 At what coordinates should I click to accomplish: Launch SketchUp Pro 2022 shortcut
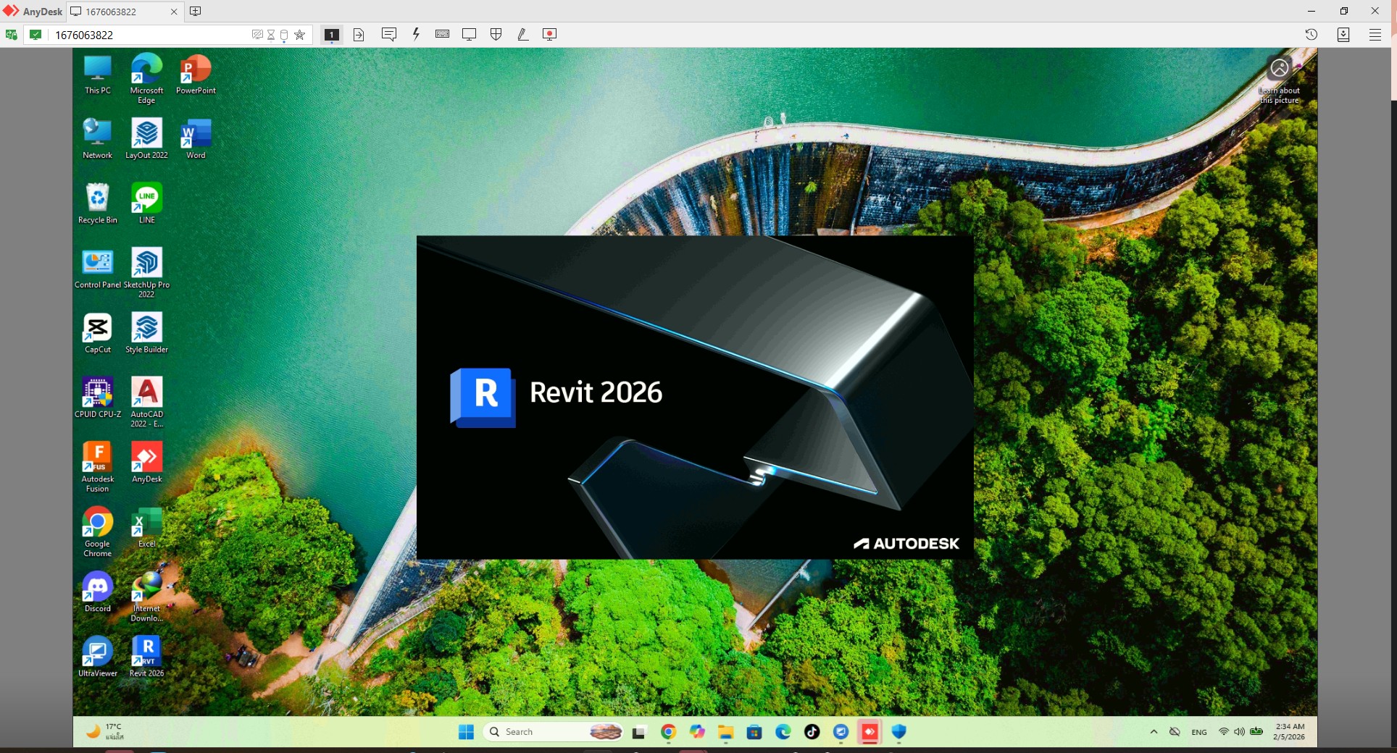click(x=146, y=272)
